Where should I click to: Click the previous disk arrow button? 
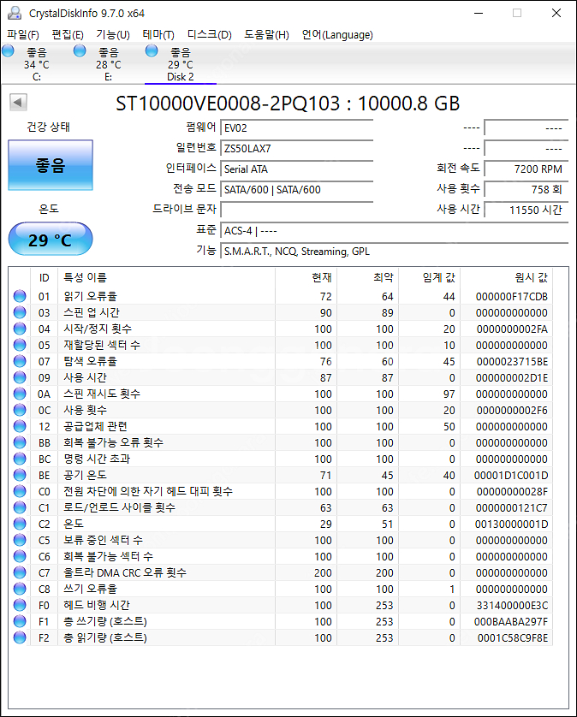pyautogui.click(x=16, y=103)
